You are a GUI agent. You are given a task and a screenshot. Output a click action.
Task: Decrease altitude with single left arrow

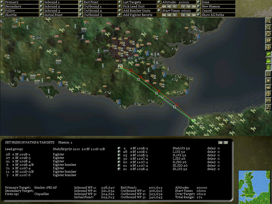pos(175,6)
